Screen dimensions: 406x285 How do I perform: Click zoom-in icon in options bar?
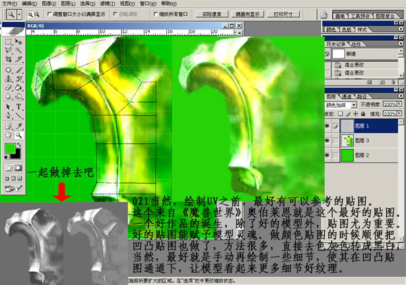coord(30,14)
